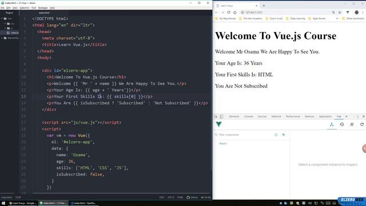Open Events icon in Vue devtools
366x206 pixels.
352,125
